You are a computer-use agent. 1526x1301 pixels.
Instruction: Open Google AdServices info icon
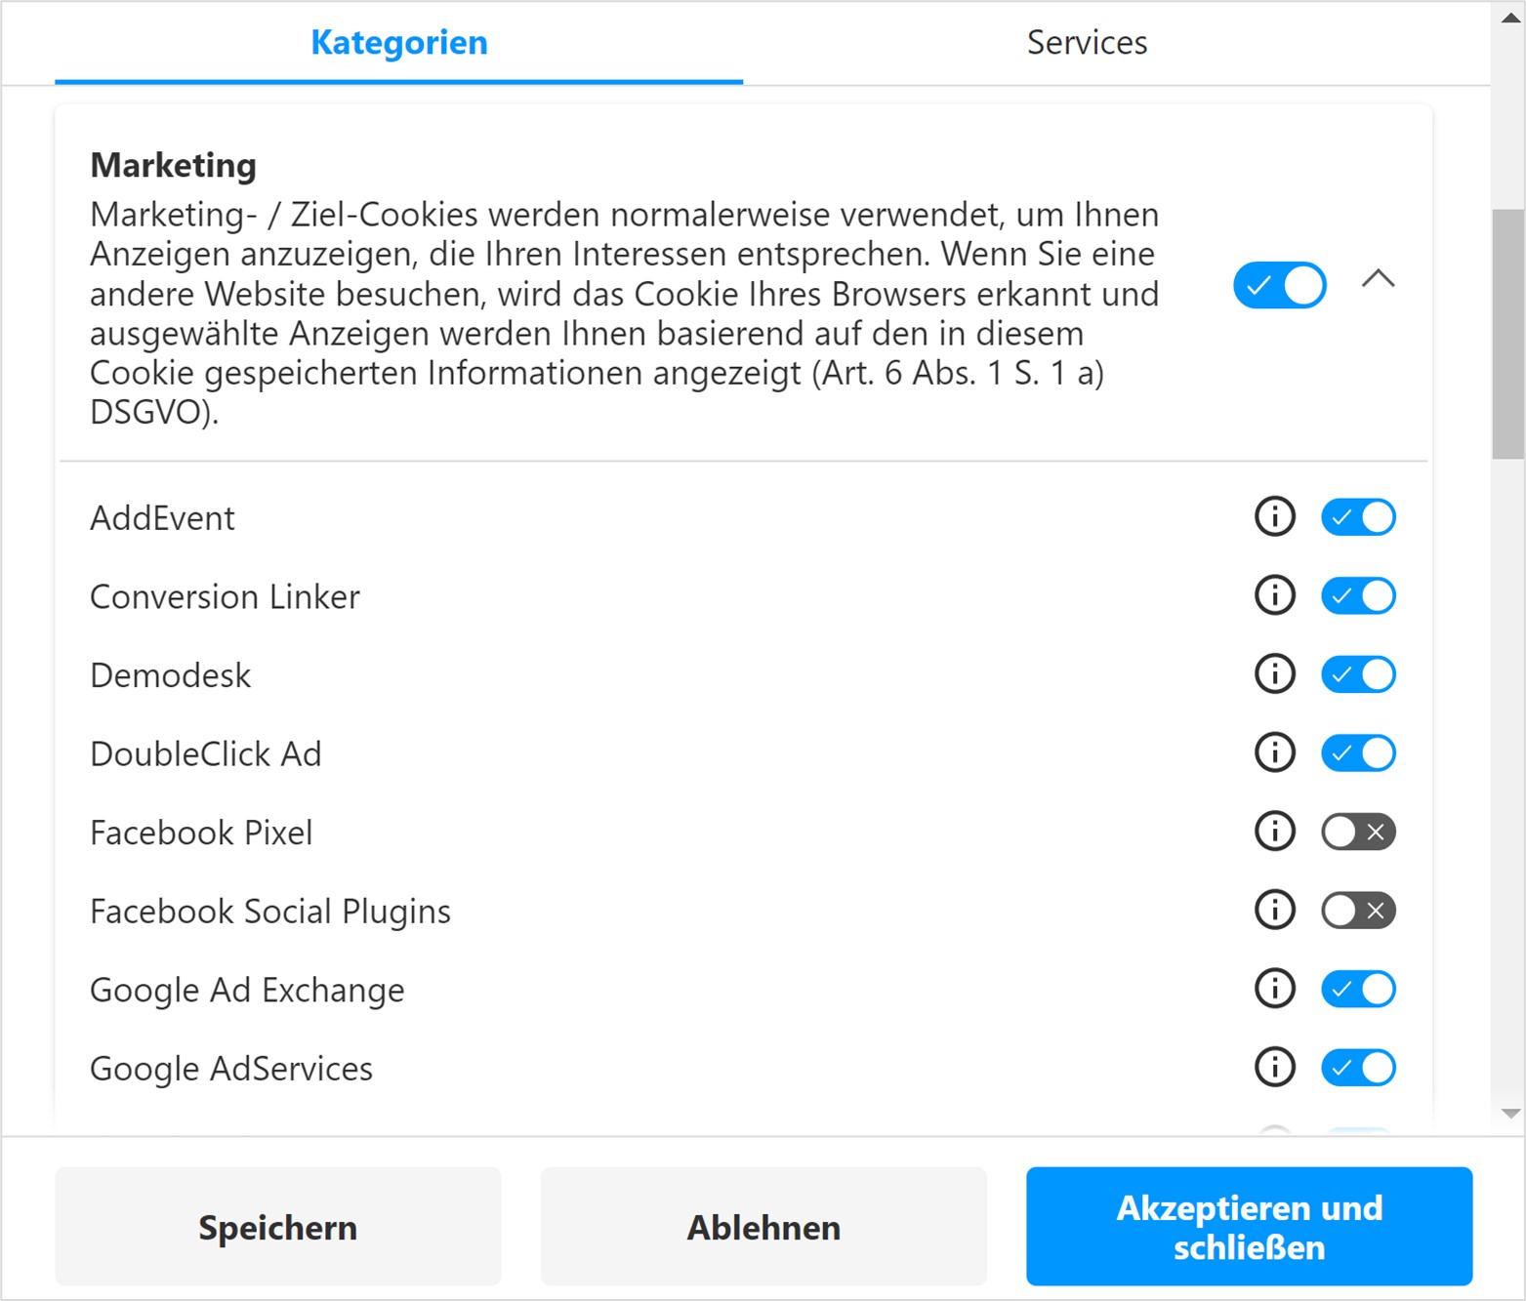click(x=1274, y=1068)
